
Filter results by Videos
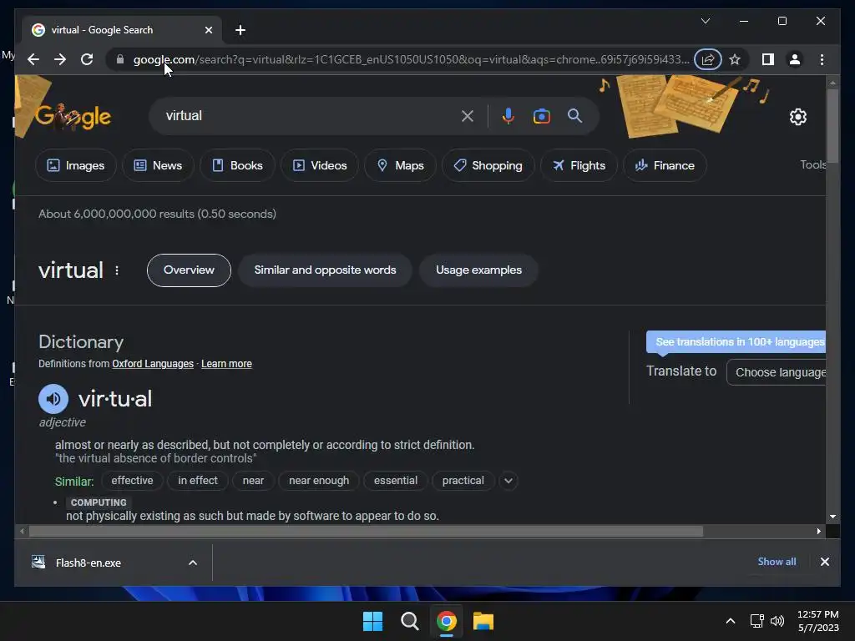tap(320, 165)
